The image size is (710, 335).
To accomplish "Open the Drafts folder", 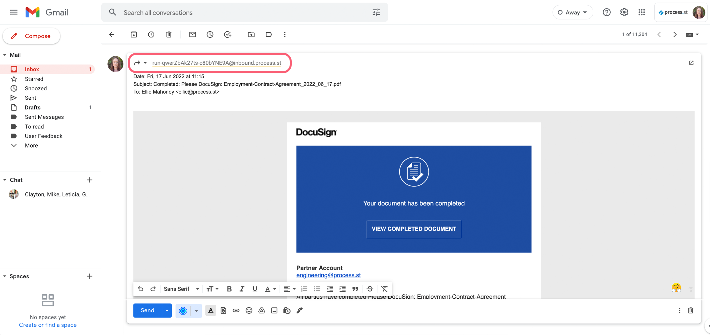I will coord(47,108).
